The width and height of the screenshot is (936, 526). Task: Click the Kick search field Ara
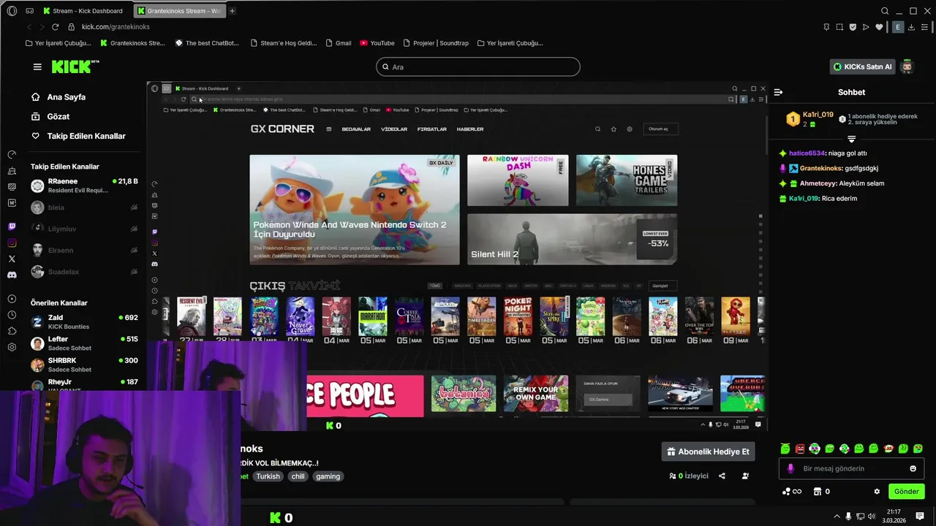478,67
